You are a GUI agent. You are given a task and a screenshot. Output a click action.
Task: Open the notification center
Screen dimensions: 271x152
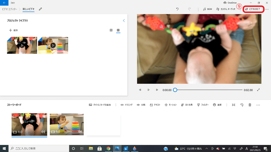266,148
